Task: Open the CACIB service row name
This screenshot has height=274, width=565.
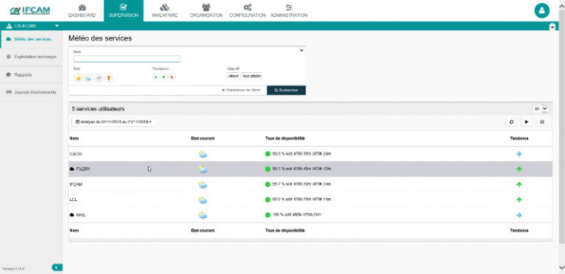Action: pyautogui.click(x=76, y=154)
